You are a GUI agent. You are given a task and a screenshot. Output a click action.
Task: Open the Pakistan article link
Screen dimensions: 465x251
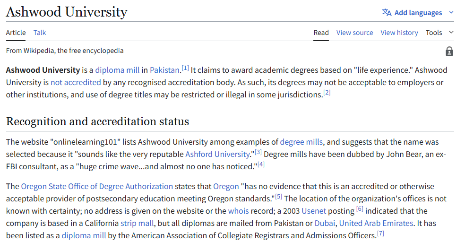tap(164, 70)
